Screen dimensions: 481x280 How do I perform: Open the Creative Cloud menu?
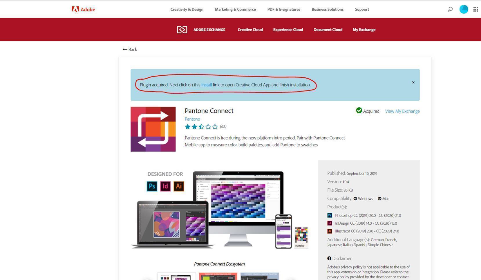(x=250, y=29)
